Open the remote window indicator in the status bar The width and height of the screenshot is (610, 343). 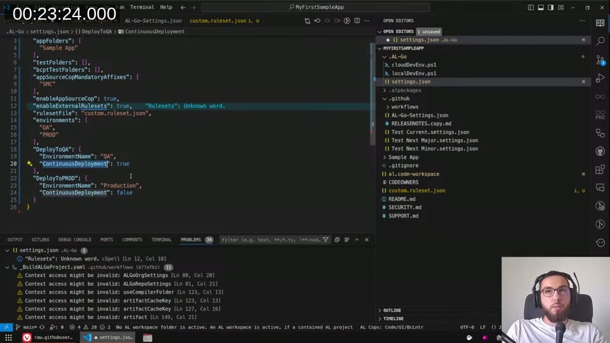[6, 327]
